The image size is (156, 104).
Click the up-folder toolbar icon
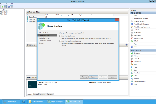point(3,7)
